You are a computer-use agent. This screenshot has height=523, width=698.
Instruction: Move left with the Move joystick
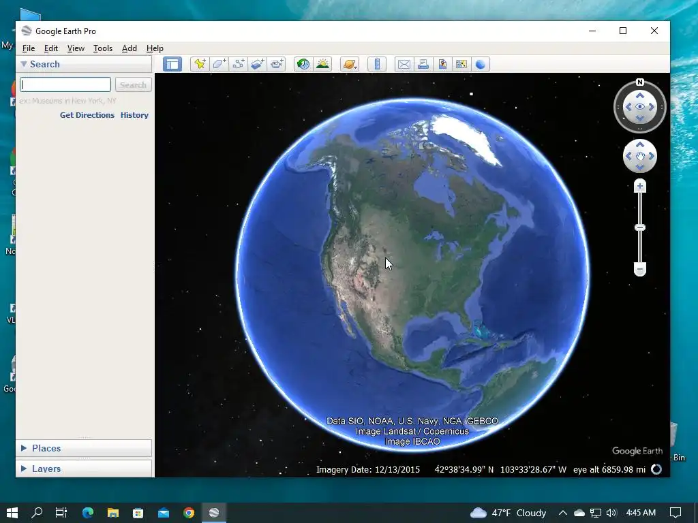[628, 156]
